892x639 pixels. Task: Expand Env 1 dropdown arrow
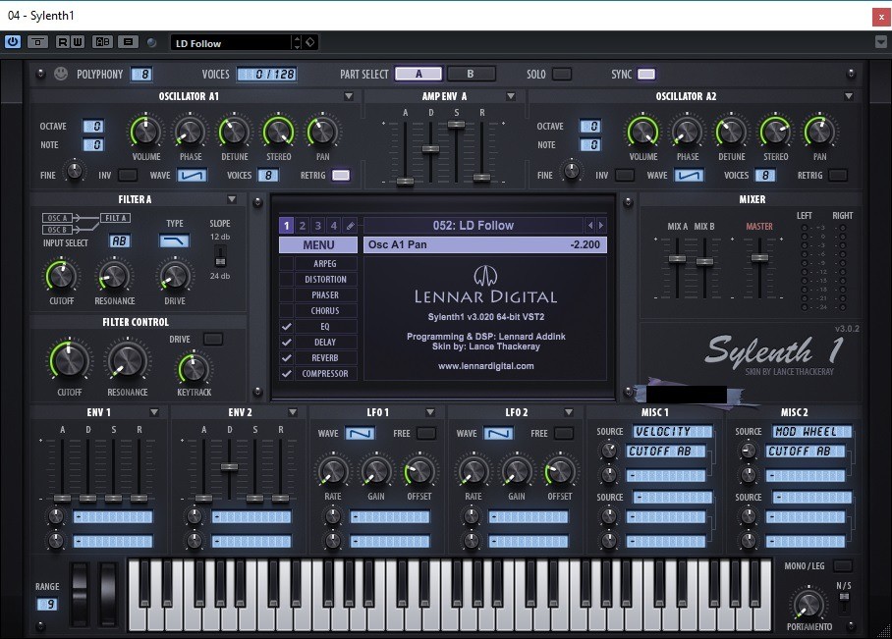pos(154,412)
